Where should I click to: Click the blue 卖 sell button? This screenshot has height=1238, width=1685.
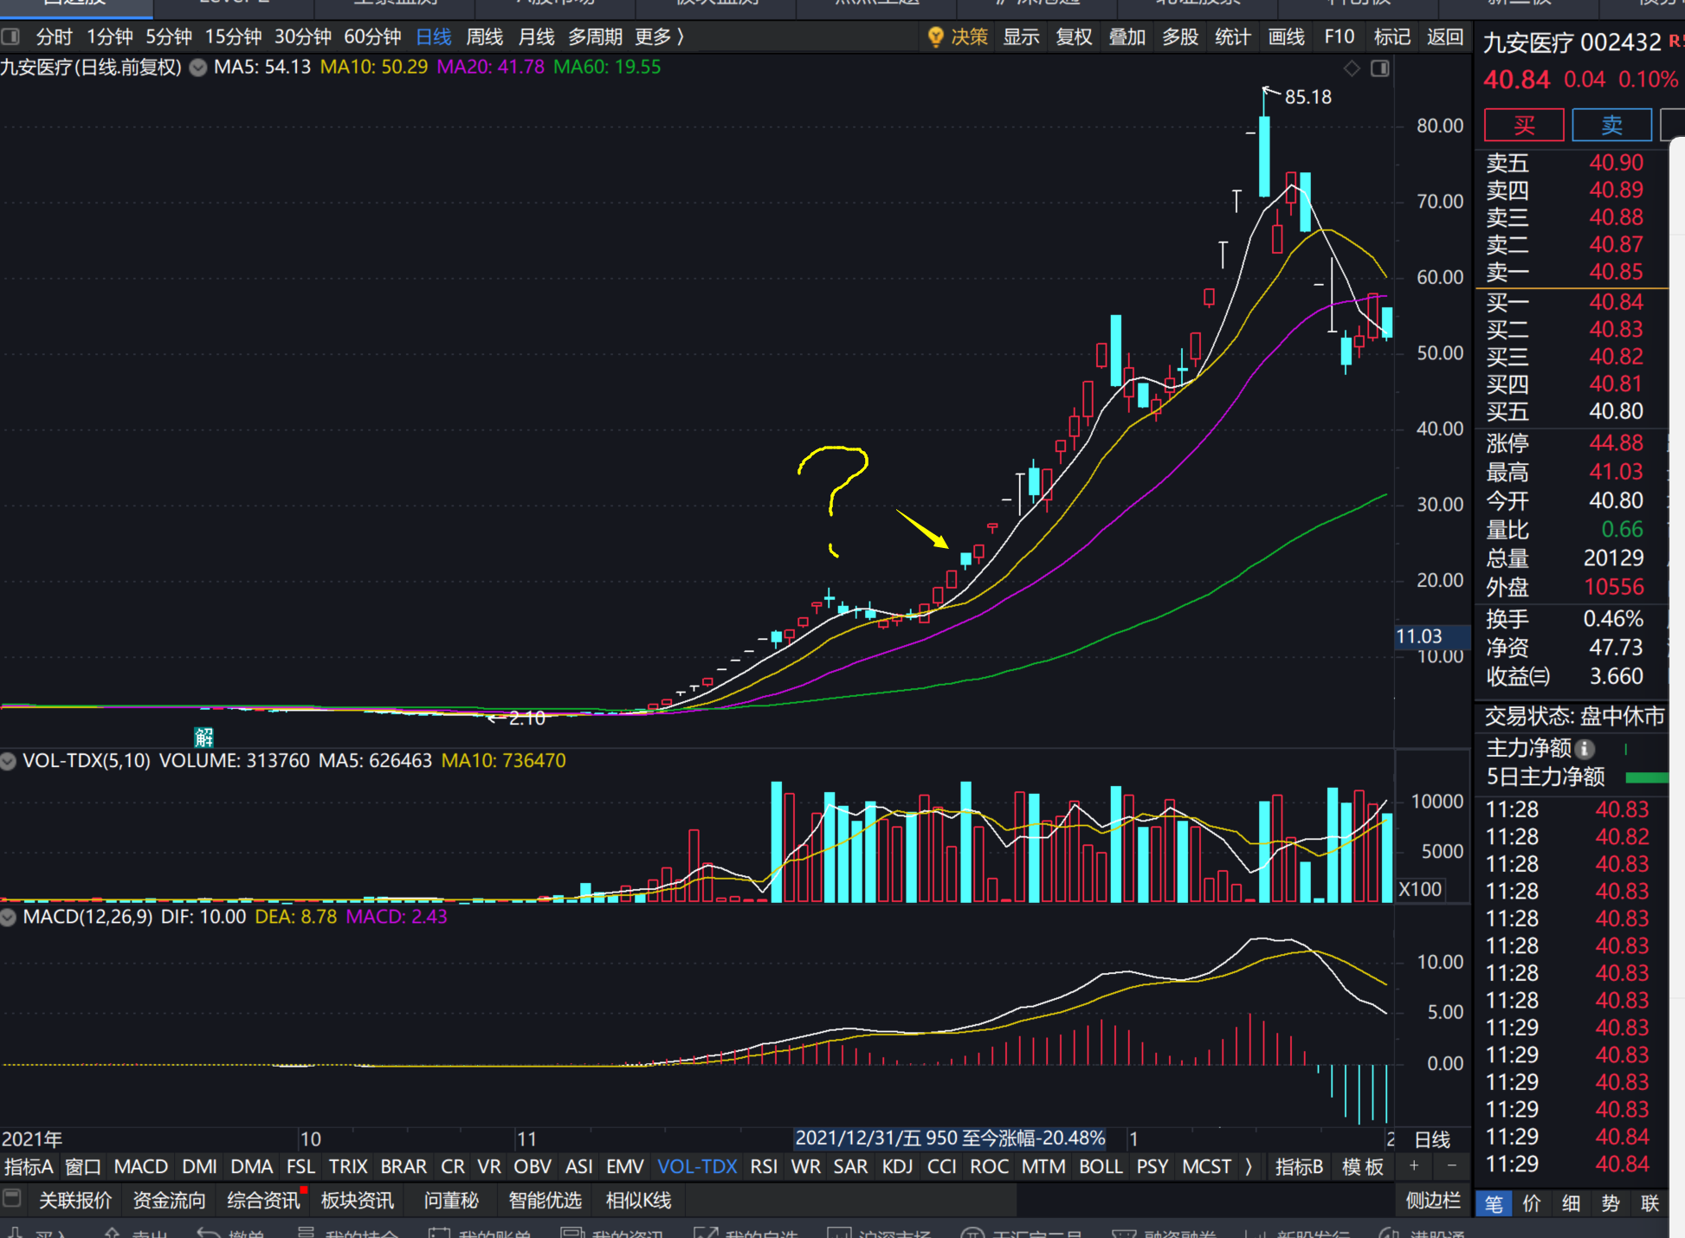click(1611, 125)
